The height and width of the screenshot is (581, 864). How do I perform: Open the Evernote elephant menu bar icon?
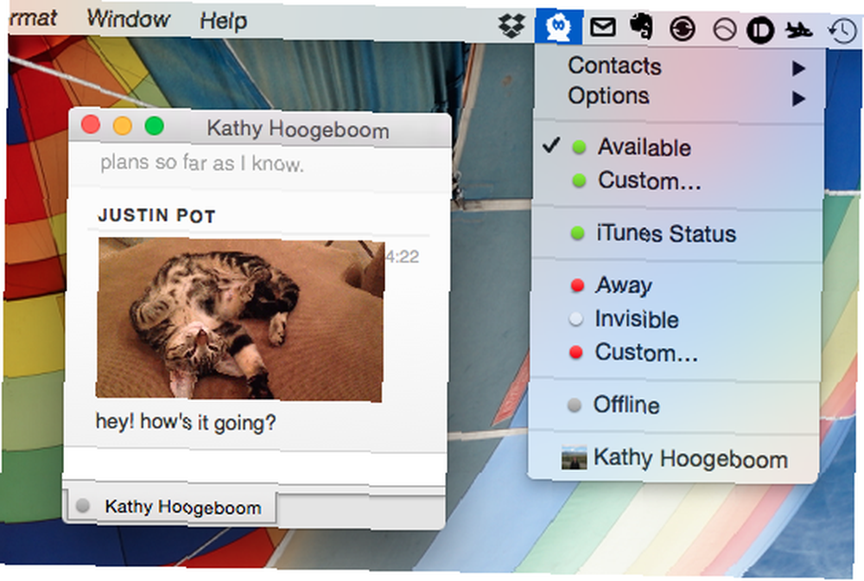click(641, 27)
